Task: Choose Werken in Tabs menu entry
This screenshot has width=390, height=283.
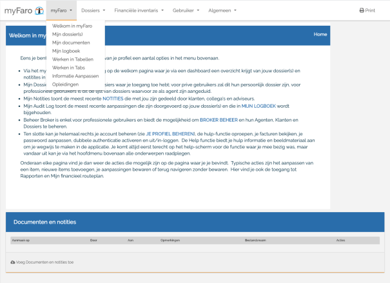Action: coord(68,68)
